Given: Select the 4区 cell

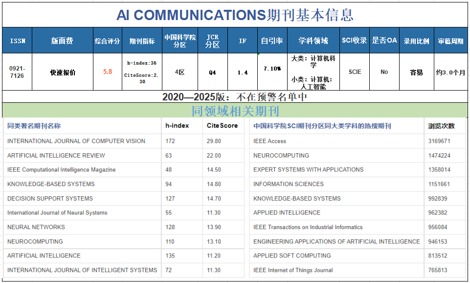Looking at the screenshot, I should pyautogui.click(x=180, y=72).
